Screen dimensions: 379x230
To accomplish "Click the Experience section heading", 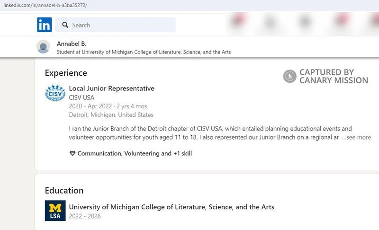I will pos(66,73).
